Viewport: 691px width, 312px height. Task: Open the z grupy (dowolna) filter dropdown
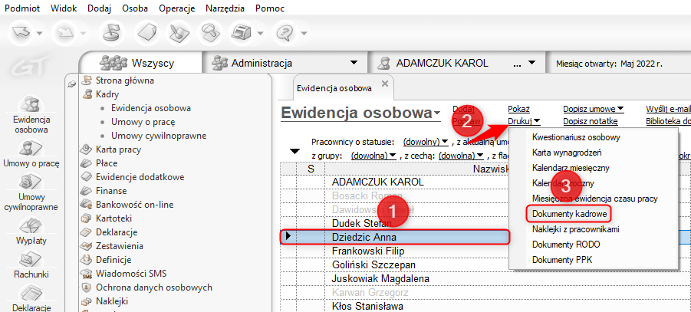(373, 156)
